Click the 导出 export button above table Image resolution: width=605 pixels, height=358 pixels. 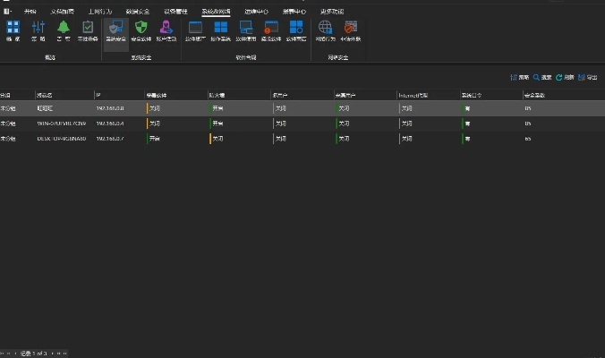point(588,78)
